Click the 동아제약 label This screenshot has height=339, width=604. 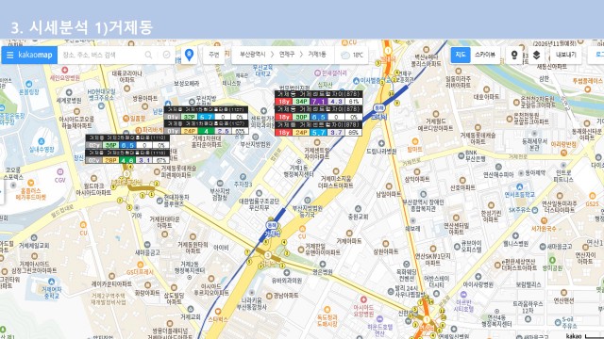coord(535,173)
